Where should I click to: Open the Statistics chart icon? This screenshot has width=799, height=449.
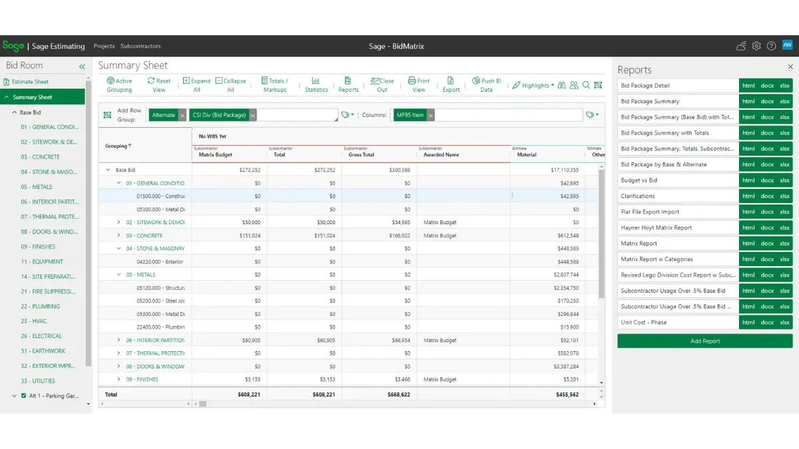click(x=316, y=80)
